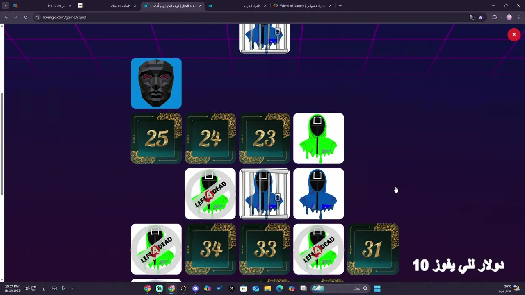Click the microphone icon in system tray
Viewport: 525px width, 295px height.
(x=63, y=288)
